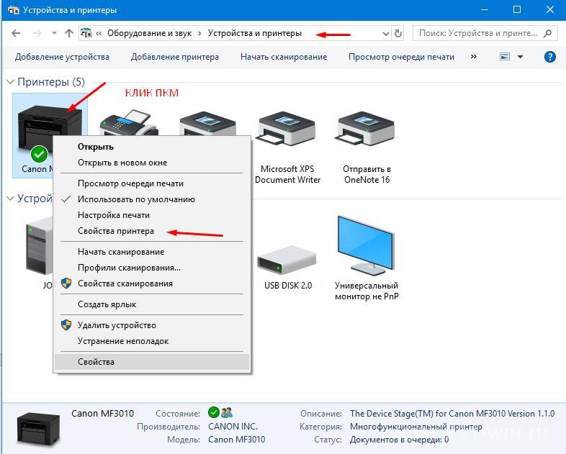Click 'Документов в очереди: 0' status

[x=399, y=440]
